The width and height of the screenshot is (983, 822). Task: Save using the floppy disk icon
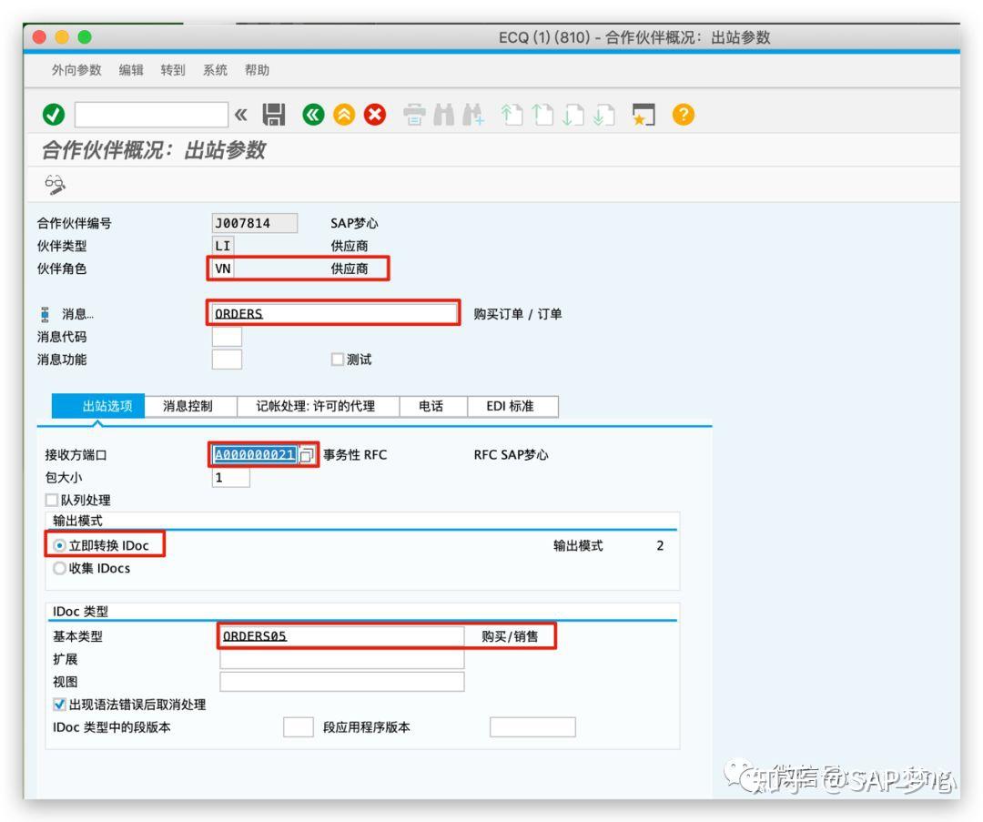(273, 115)
